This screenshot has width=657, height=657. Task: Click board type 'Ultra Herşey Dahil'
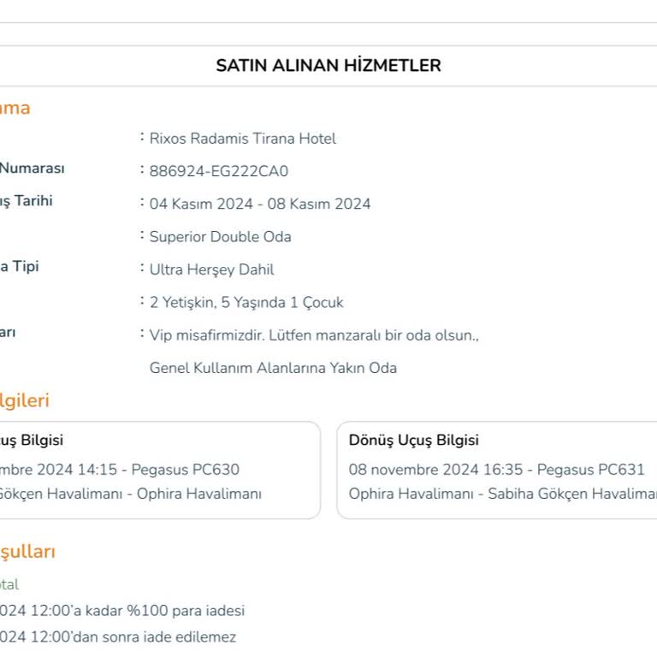211,269
